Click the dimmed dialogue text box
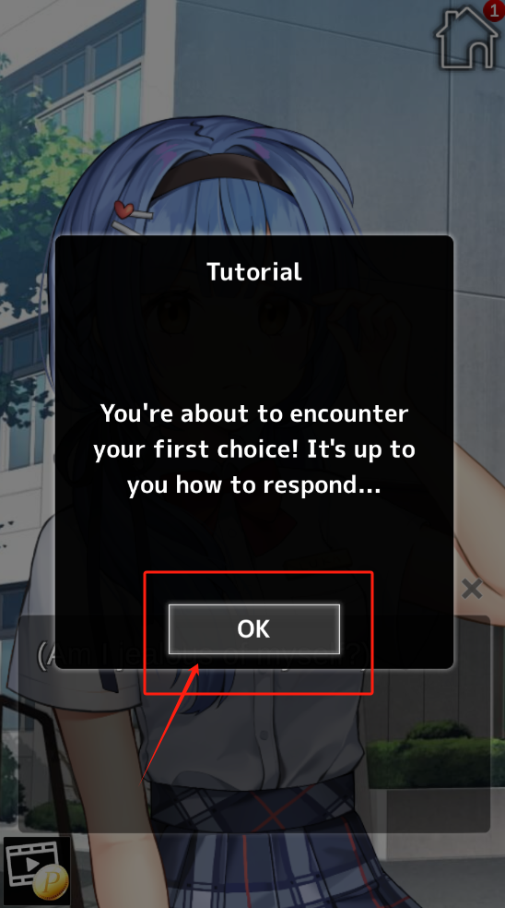 click(254, 723)
